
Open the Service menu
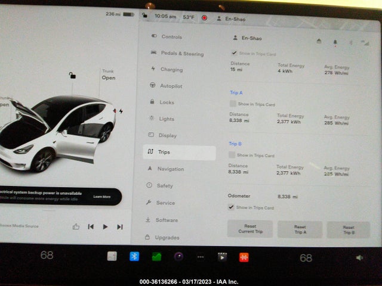161,203
